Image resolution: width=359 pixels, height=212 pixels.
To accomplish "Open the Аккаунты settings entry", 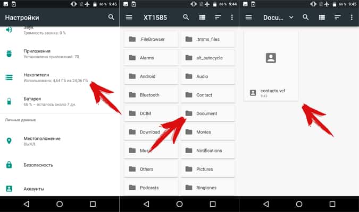I will pos(60,189).
